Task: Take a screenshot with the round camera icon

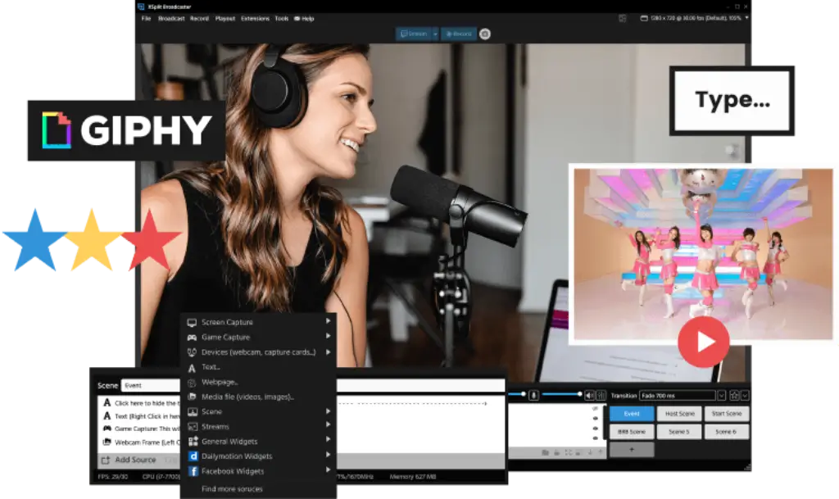Action: pyautogui.click(x=485, y=34)
